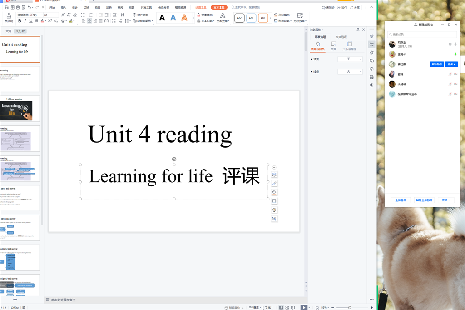Open the 视图 View ribbon tab

[x=132, y=7]
